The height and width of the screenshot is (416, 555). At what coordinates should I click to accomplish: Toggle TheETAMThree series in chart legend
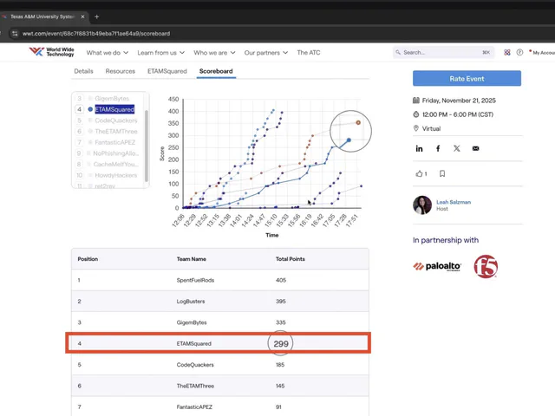tap(115, 131)
